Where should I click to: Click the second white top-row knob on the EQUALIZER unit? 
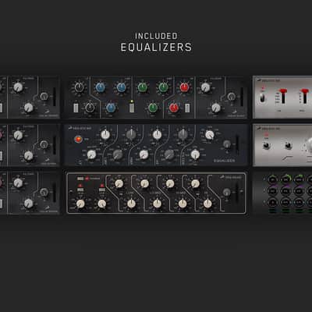coord(157,134)
